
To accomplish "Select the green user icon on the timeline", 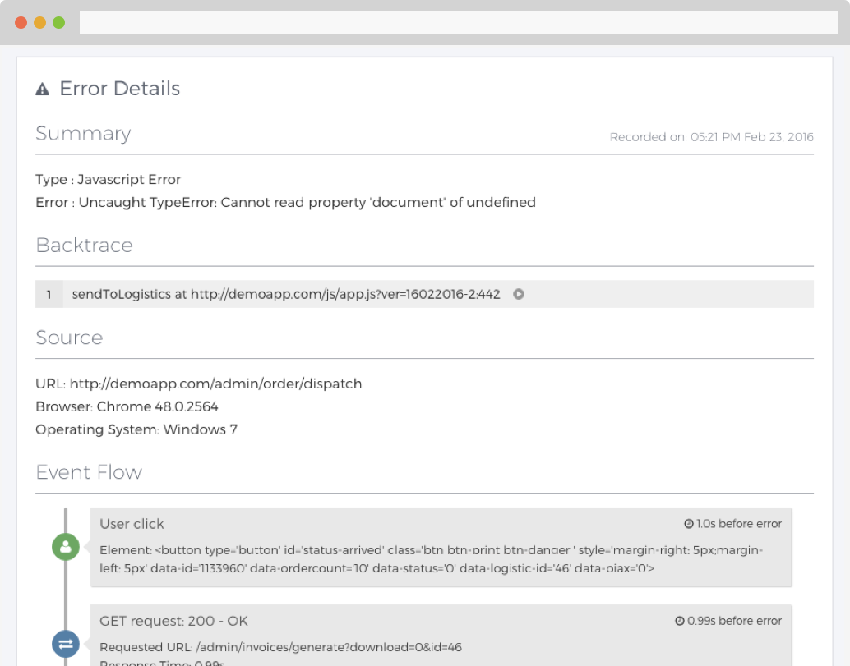I will (66, 547).
